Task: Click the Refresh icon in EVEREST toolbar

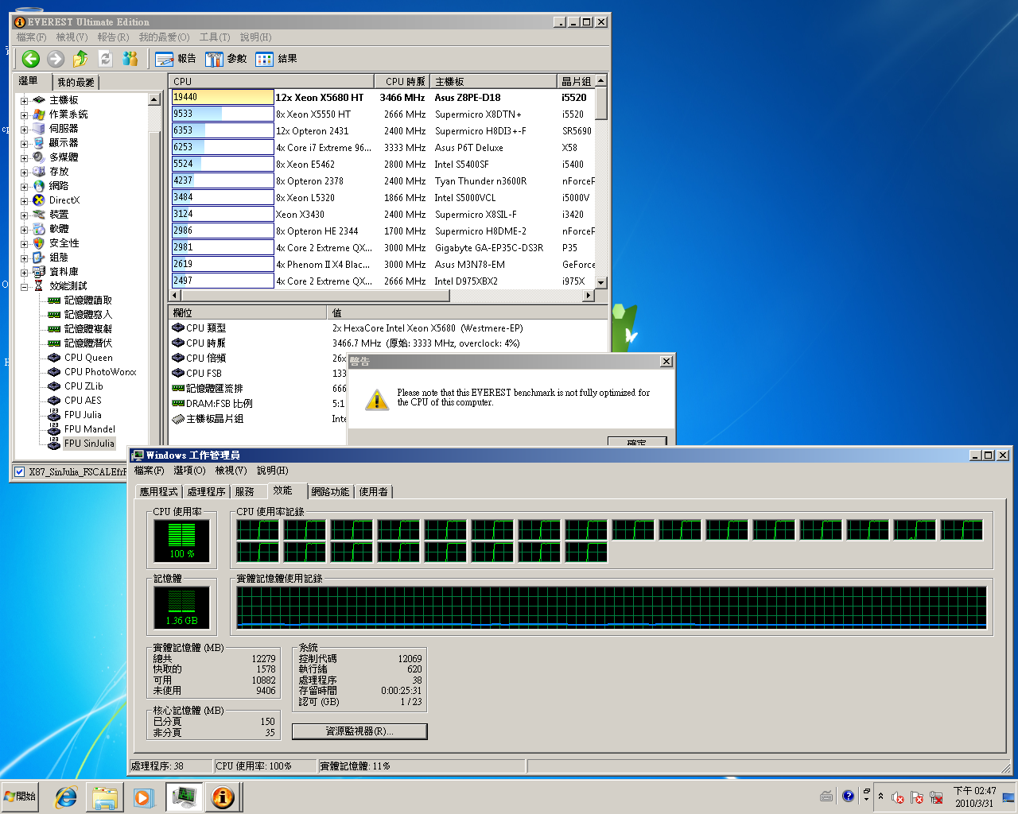Action: click(x=105, y=58)
